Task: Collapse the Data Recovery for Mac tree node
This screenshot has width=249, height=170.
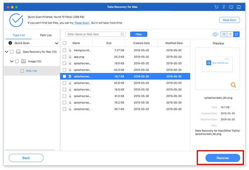Action: [x=7, y=52]
